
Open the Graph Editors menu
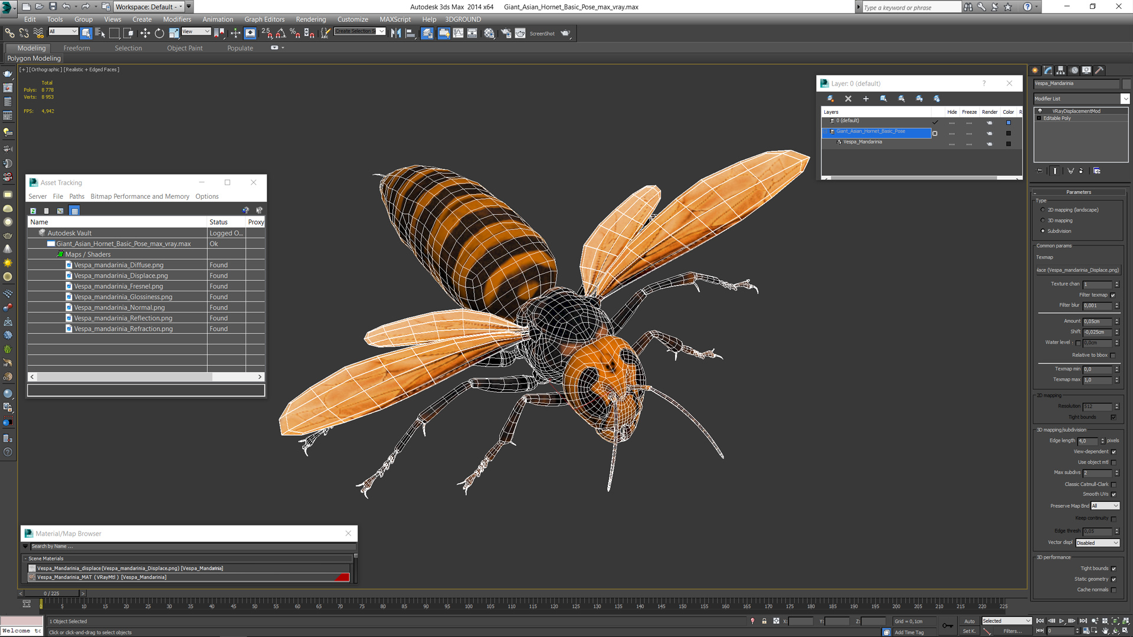(264, 19)
